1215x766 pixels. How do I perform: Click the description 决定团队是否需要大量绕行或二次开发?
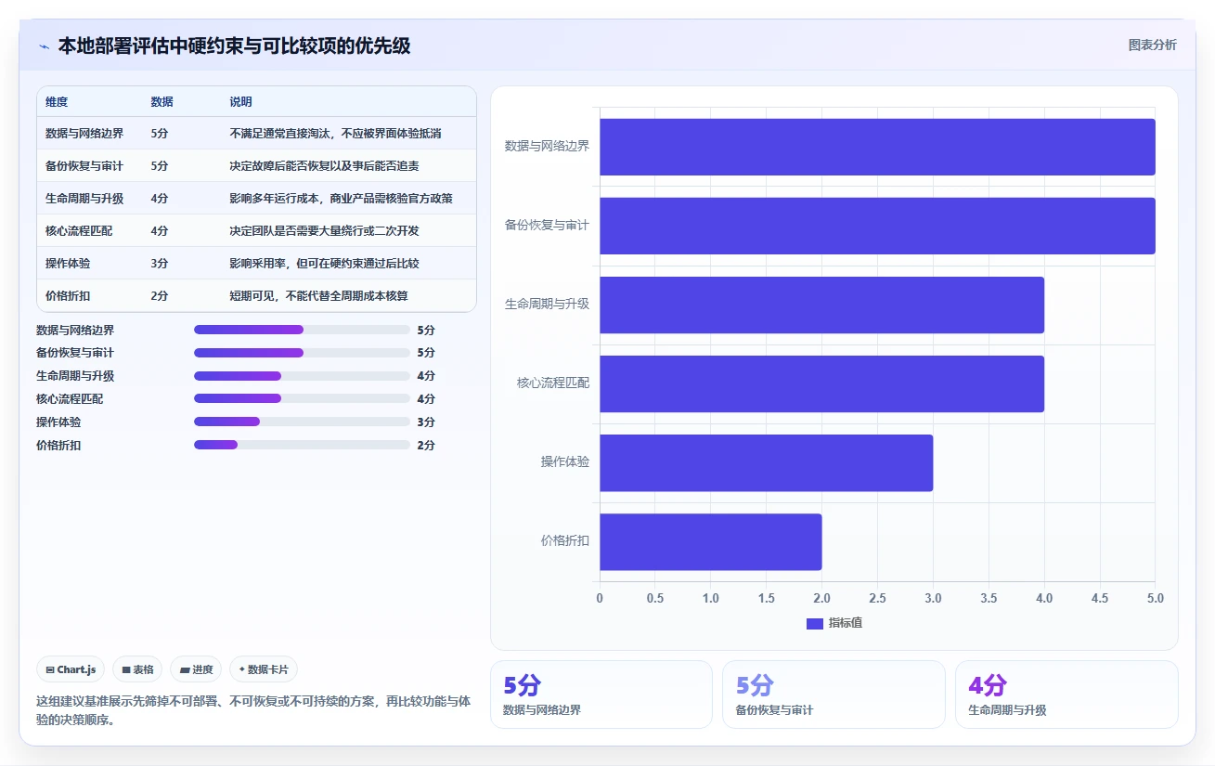pyautogui.click(x=324, y=231)
